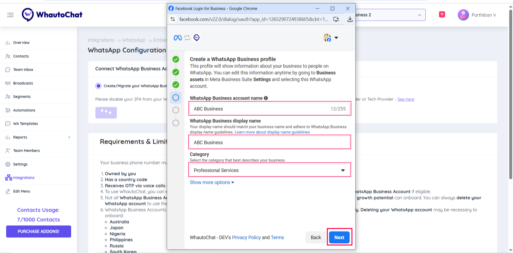Open the hamburger menu in WhautoChat header
The width and height of the screenshot is (513, 253).
(x=10, y=15)
